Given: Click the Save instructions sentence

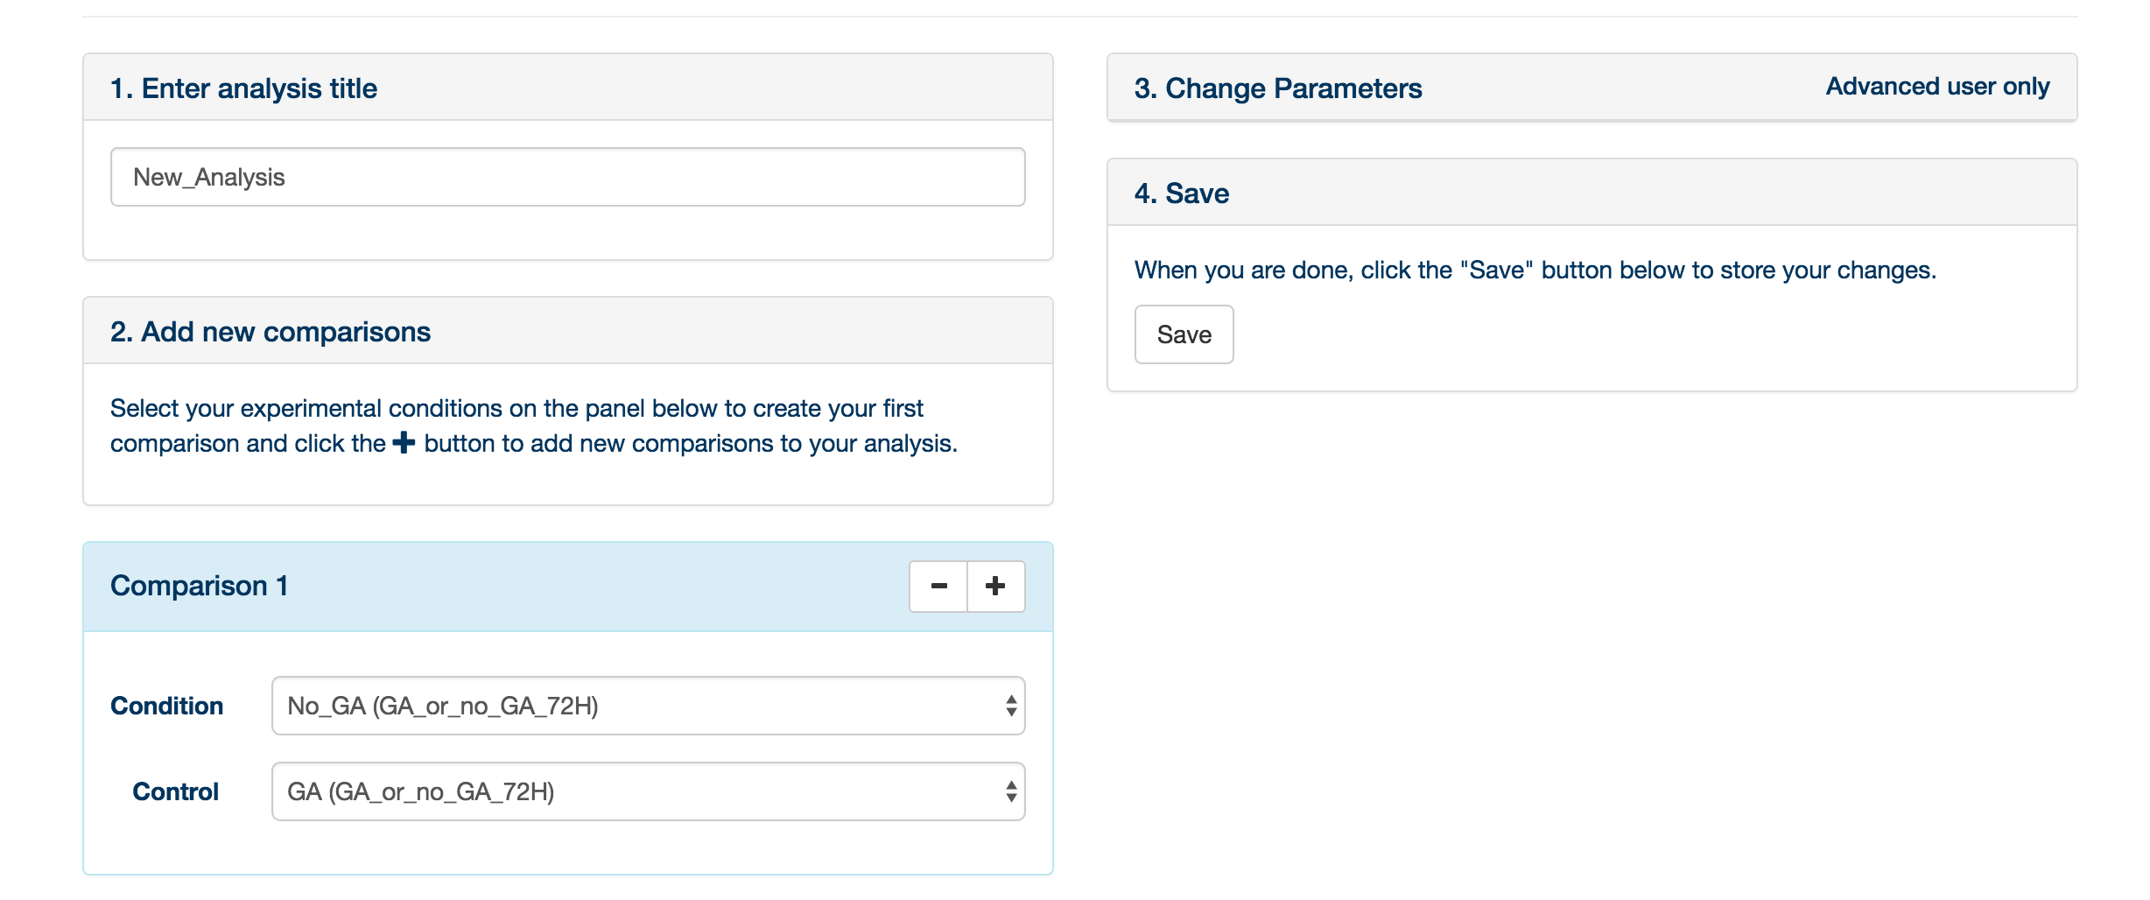Looking at the screenshot, I should point(1535,270).
